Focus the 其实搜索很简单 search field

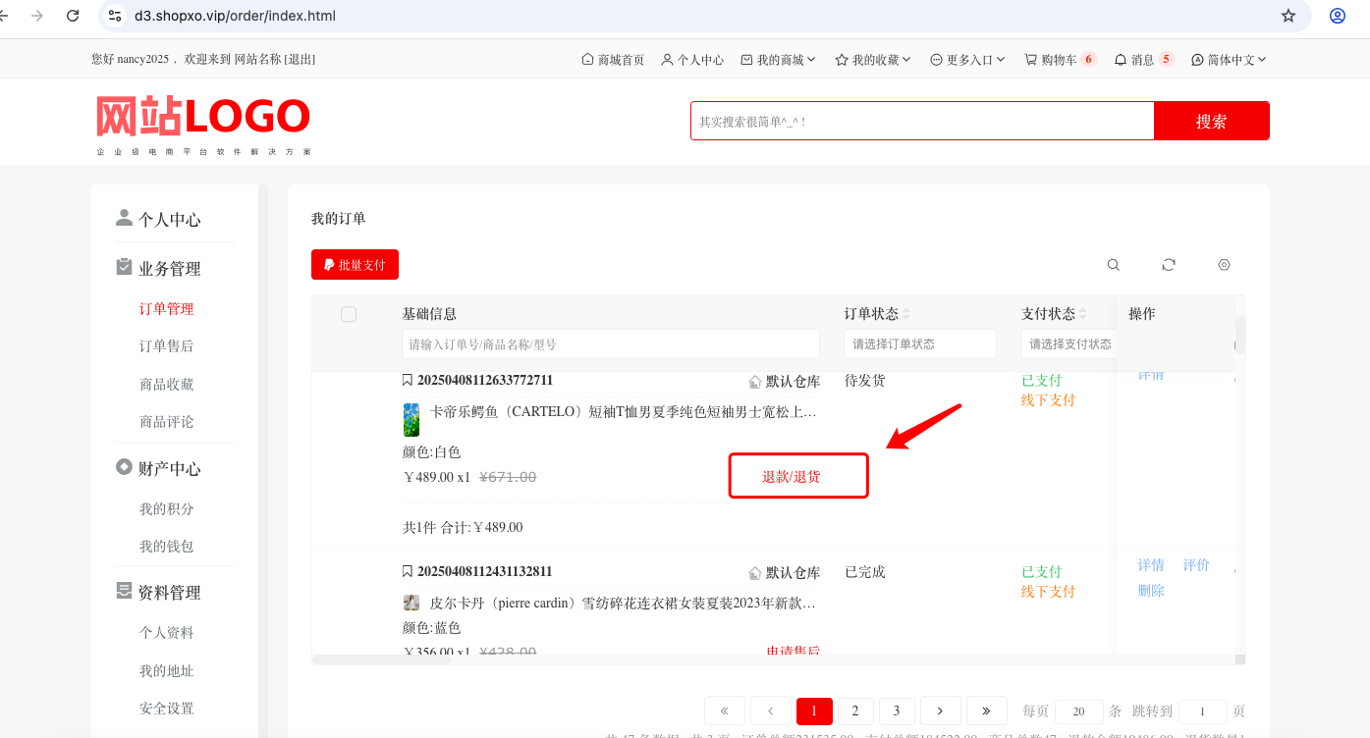point(922,122)
